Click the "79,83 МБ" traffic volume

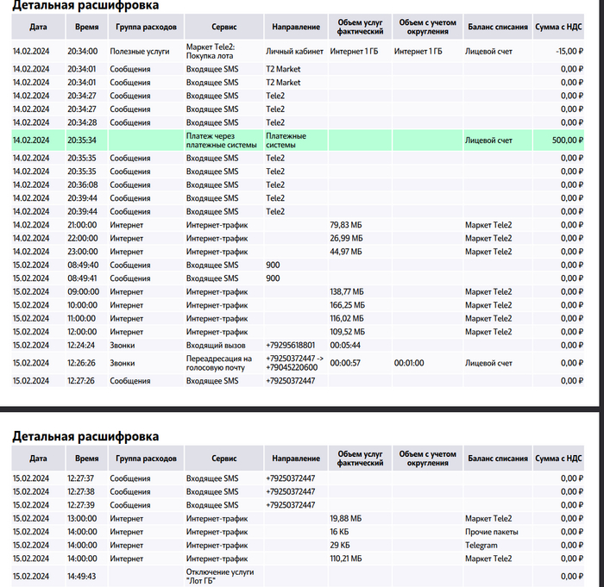click(x=345, y=225)
